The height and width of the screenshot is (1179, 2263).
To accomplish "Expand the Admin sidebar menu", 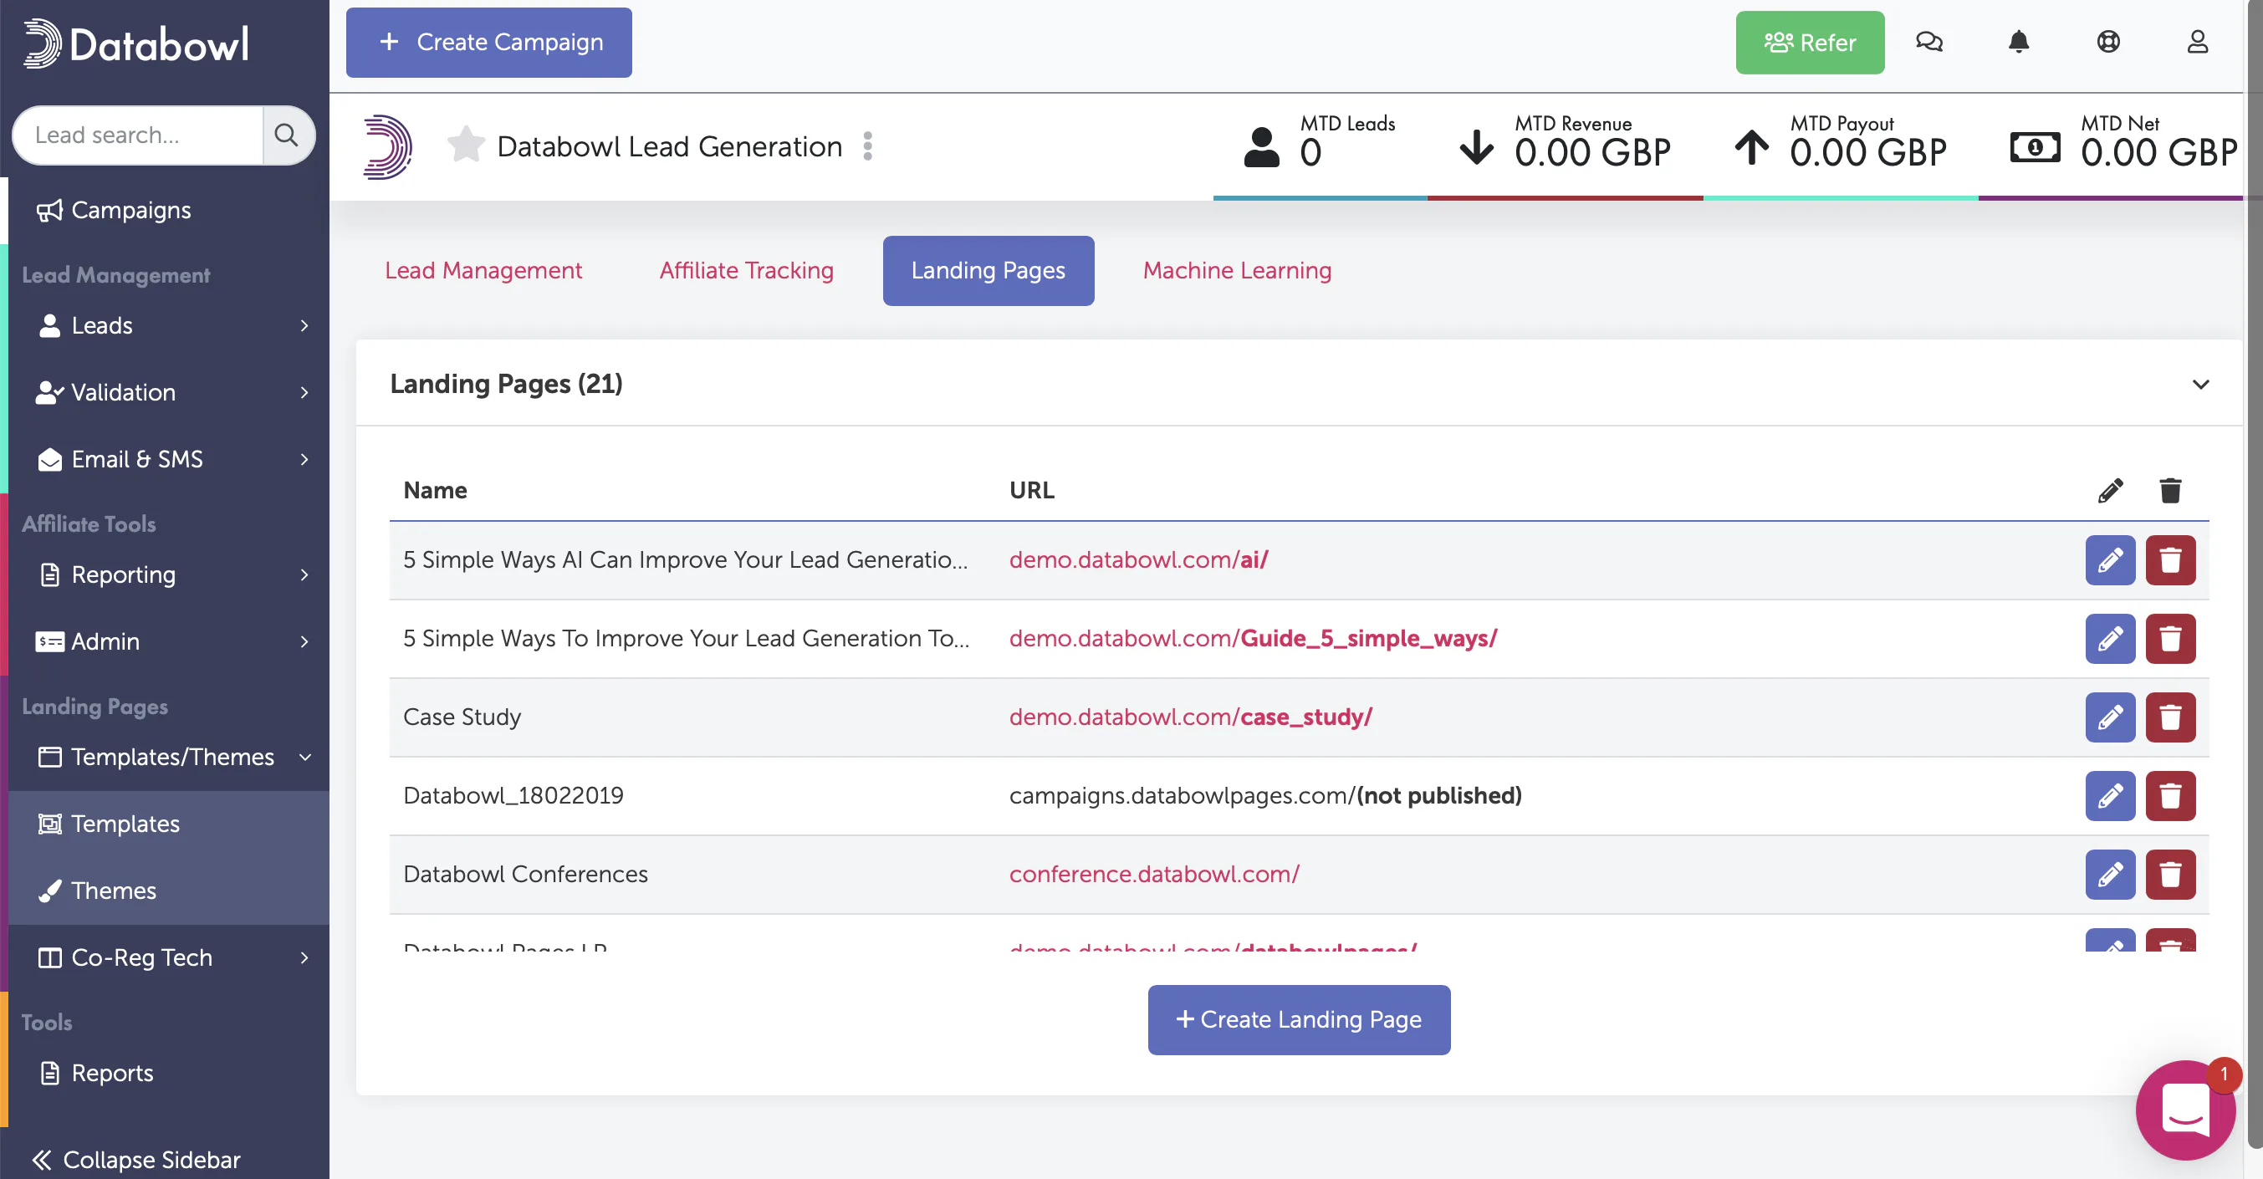I will [169, 641].
